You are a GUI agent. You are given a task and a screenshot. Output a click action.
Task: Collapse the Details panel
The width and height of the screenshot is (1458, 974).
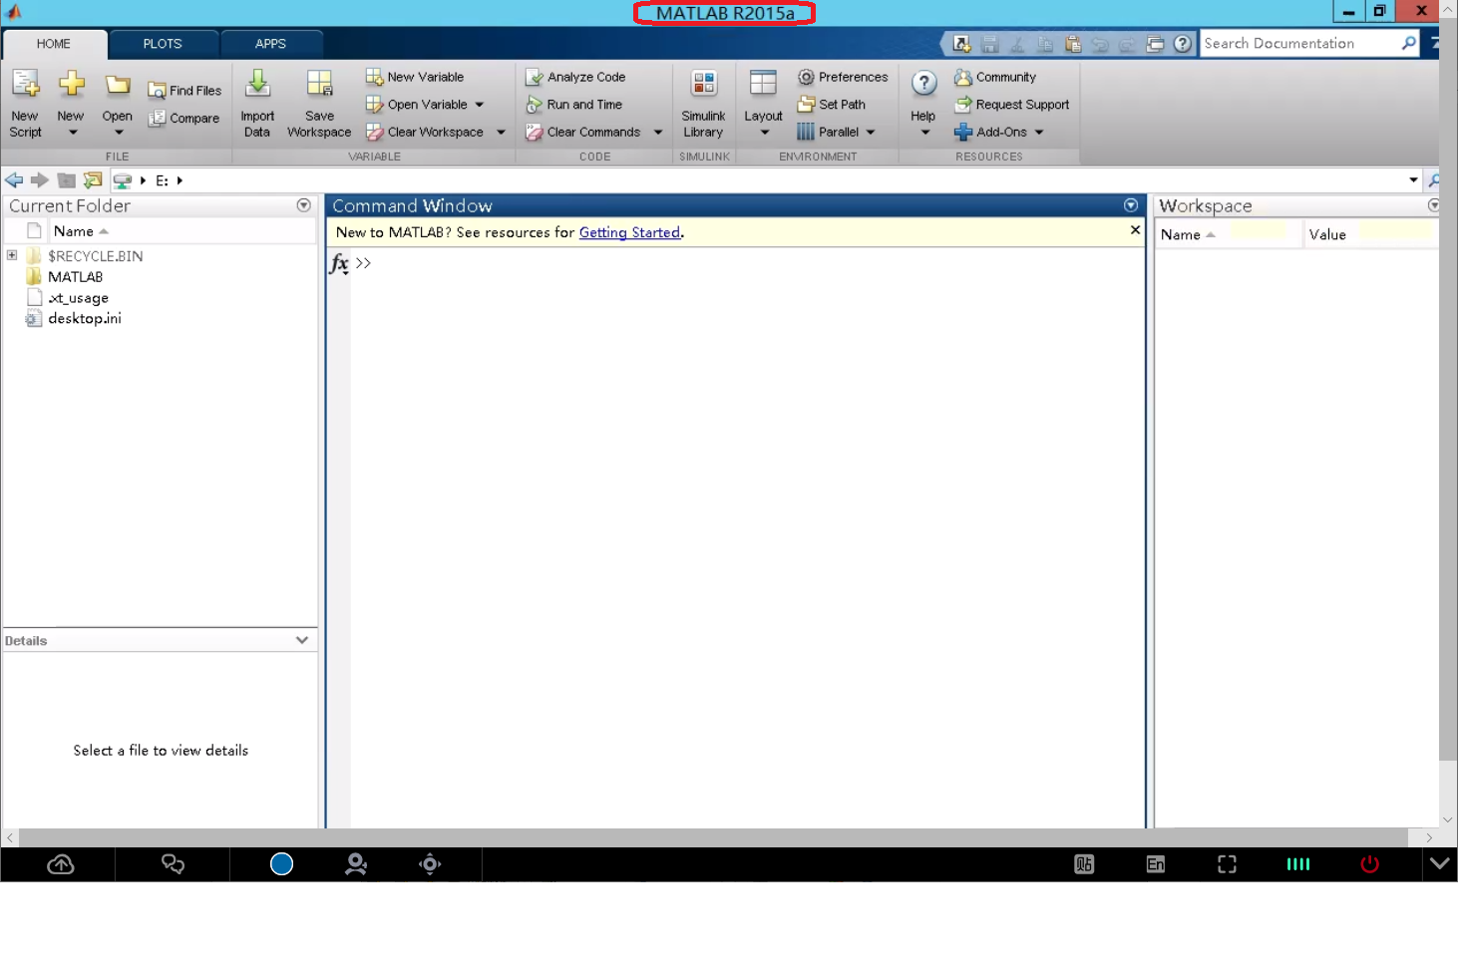pyautogui.click(x=302, y=640)
